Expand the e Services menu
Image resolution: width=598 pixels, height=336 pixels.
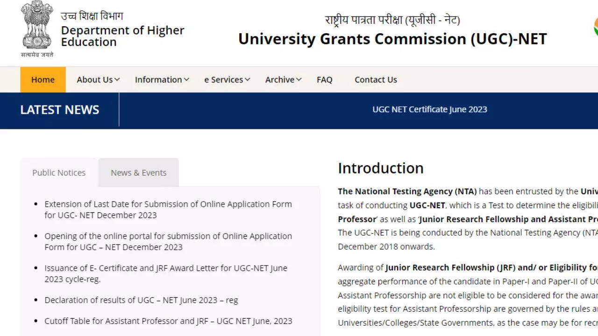[x=227, y=80]
